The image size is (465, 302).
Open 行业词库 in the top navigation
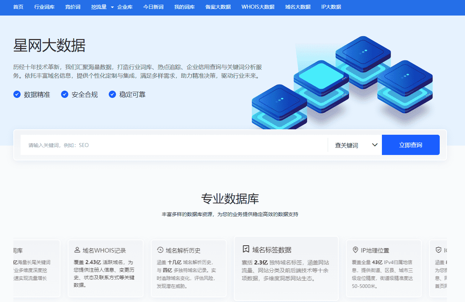click(44, 7)
